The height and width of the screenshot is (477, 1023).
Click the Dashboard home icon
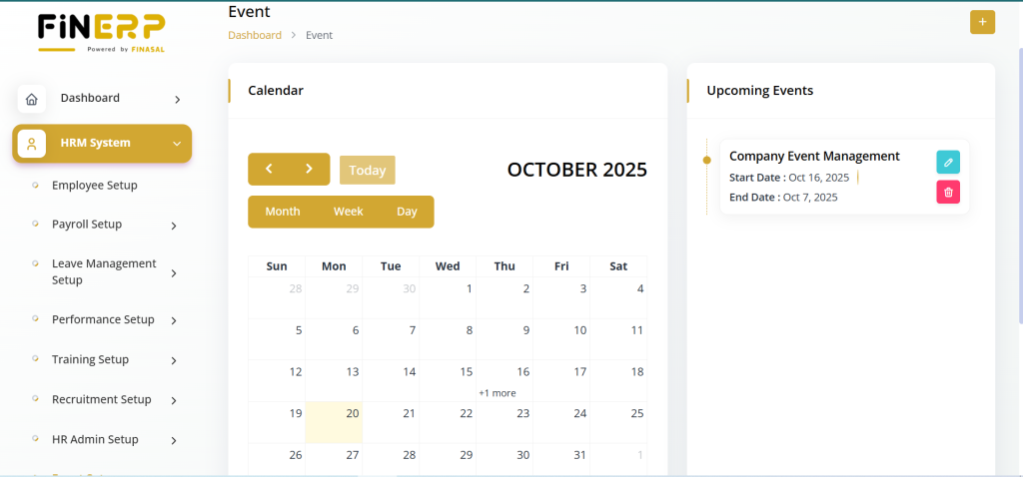coord(32,99)
